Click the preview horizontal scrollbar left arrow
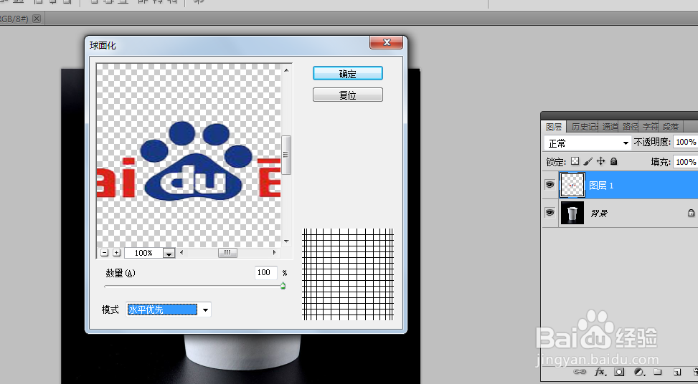698x384 pixels. (x=181, y=252)
